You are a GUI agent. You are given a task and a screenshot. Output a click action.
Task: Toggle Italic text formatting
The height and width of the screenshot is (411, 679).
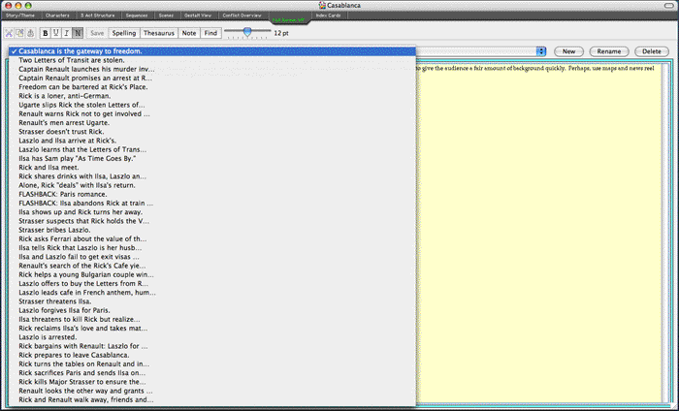tap(67, 33)
